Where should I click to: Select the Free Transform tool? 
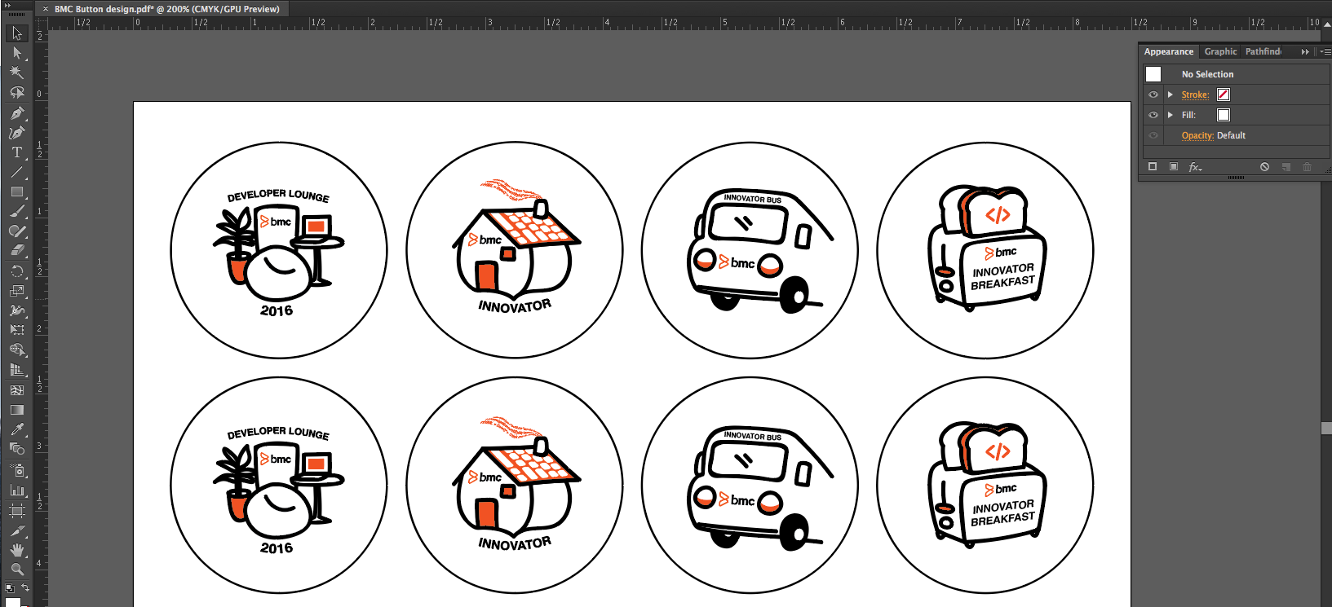(x=16, y=330)
